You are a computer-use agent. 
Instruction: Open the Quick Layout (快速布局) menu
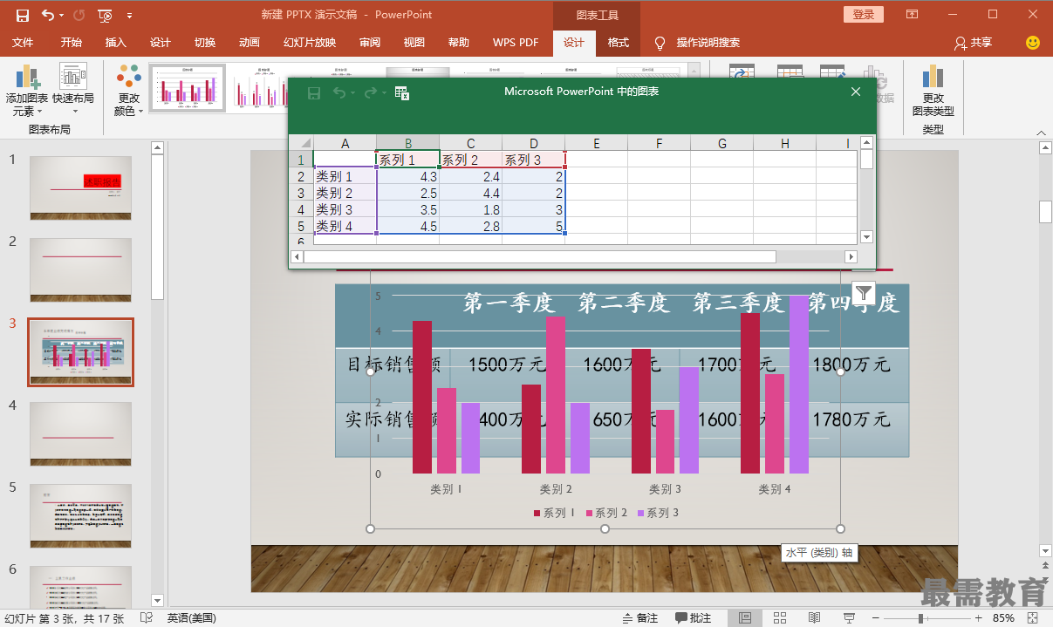(x=73, y=91)
